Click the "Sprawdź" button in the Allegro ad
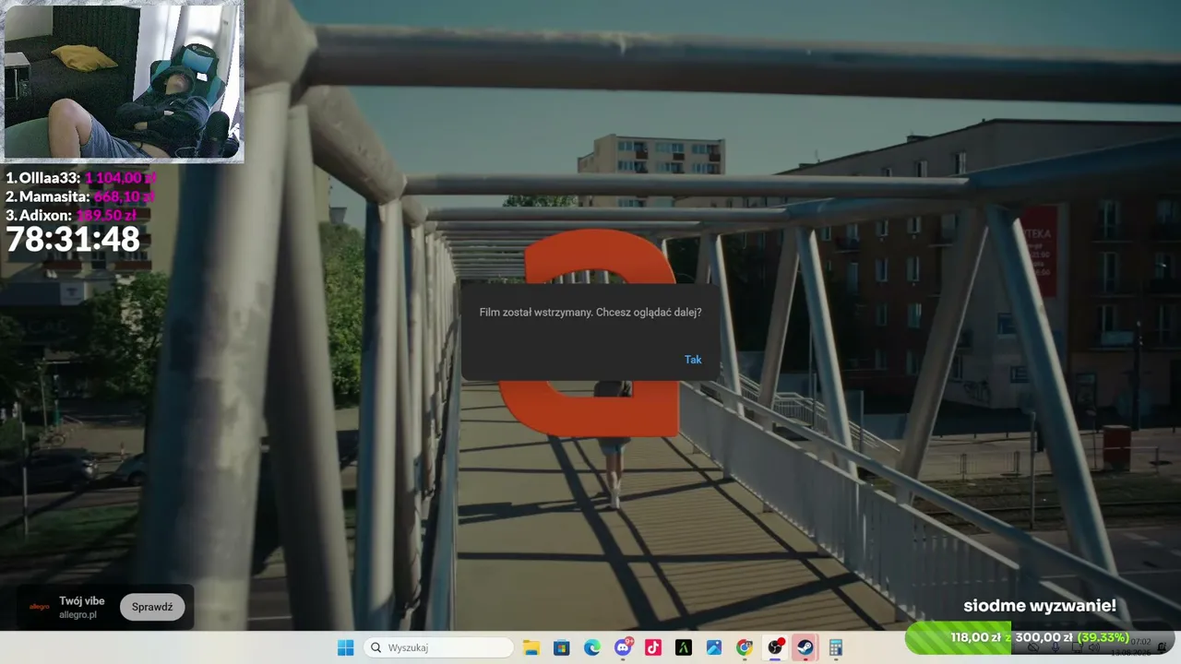Screen dimensions: 1181x664 (152, 607)
